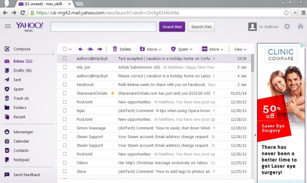The height and width of the screenshot is (183, 307).
Task: Click the Reply All double-arrow icon
Action: pyautogui.click(x=90, y=49)
